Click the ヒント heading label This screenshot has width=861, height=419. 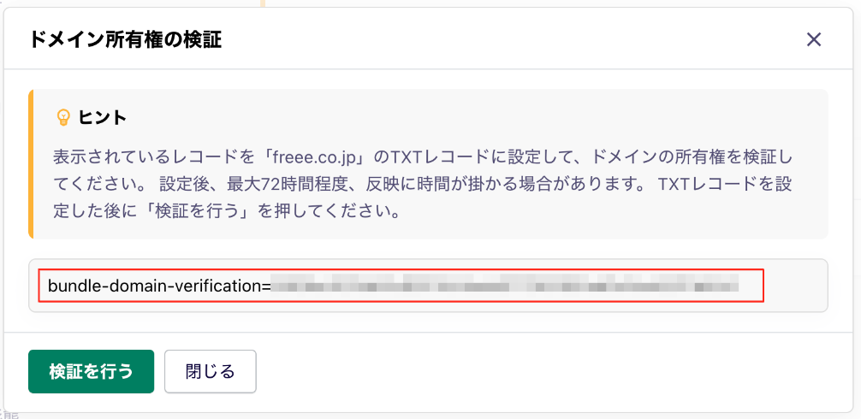coord(103,117)
